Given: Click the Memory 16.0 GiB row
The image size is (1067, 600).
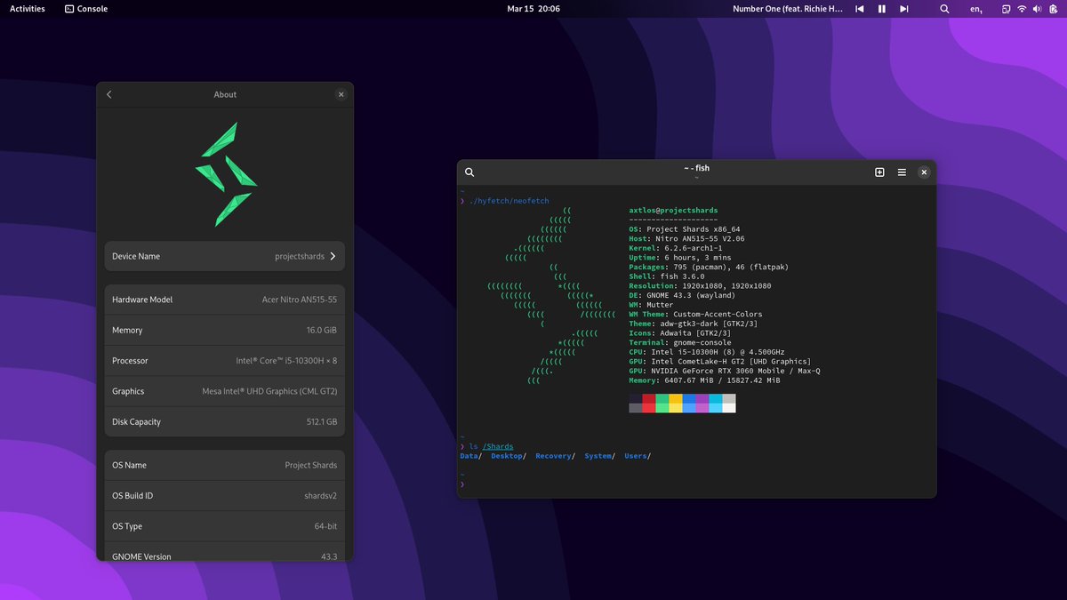Looking at the screenshot, I should 225,330.
